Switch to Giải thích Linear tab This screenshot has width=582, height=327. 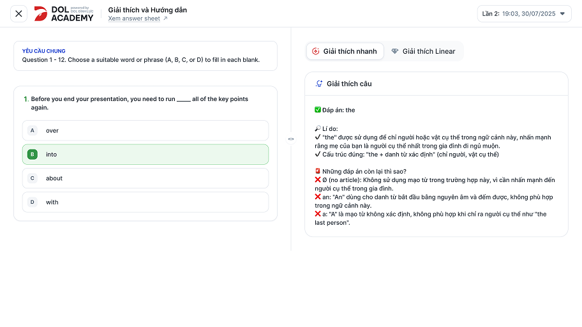[x=424, y=51]
